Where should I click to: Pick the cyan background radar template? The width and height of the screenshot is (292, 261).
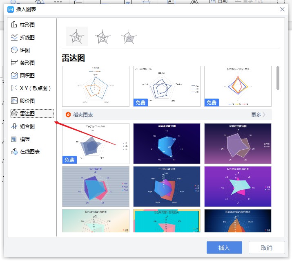(167, 220)
